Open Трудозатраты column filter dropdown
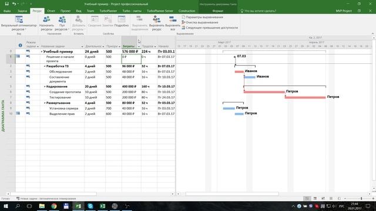 155,46
